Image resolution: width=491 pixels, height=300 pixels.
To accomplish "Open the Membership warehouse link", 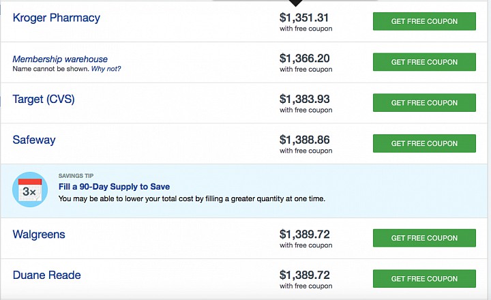I will click(x=60, y=59).
